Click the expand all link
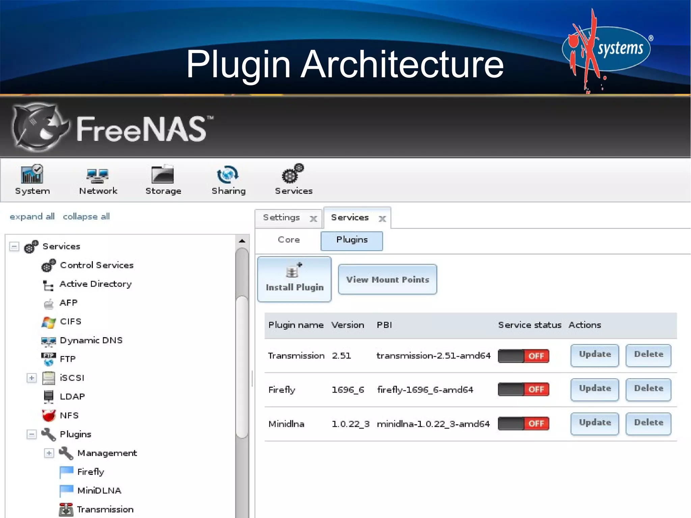This screenshot has width=691, height=518. pyautogui.click(x=32, y=217)
